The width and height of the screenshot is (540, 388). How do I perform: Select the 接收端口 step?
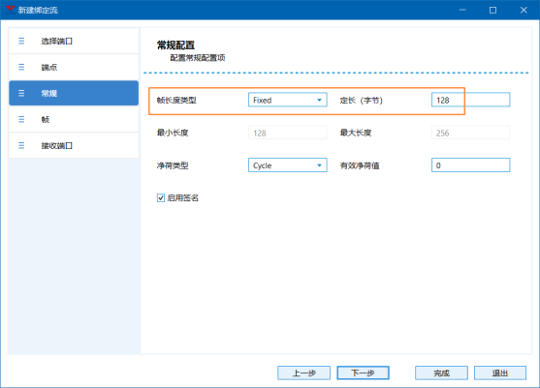pos(74,145)
